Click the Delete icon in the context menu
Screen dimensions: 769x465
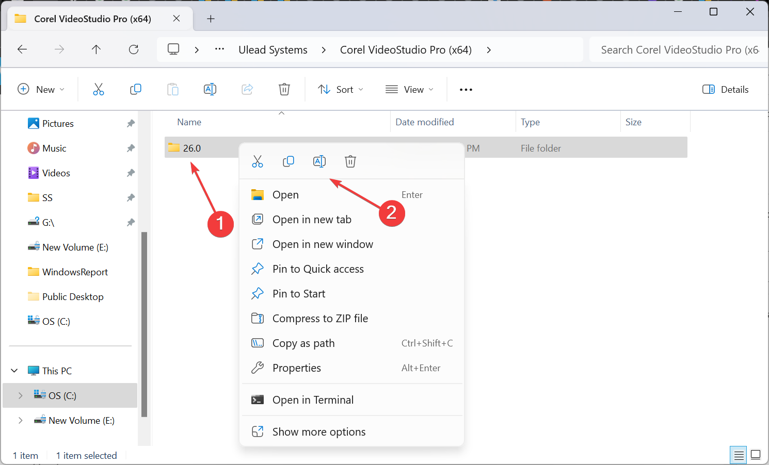(x=350, y=161)
